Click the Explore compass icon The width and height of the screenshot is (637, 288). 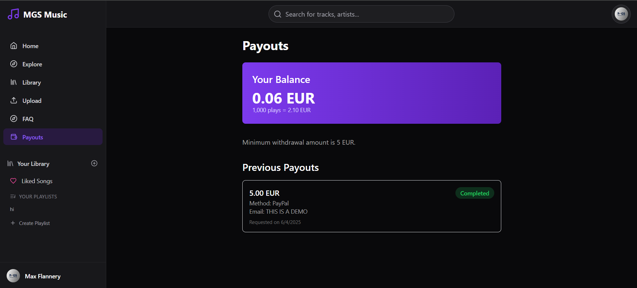14,64
